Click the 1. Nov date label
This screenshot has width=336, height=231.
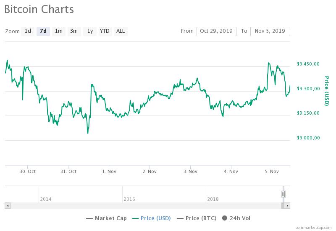point(109,172)
